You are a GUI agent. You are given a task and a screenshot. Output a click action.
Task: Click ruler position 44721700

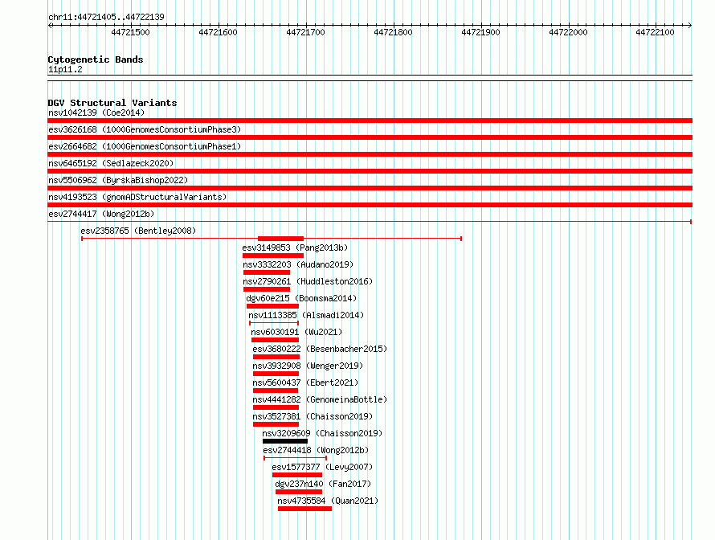305,32
